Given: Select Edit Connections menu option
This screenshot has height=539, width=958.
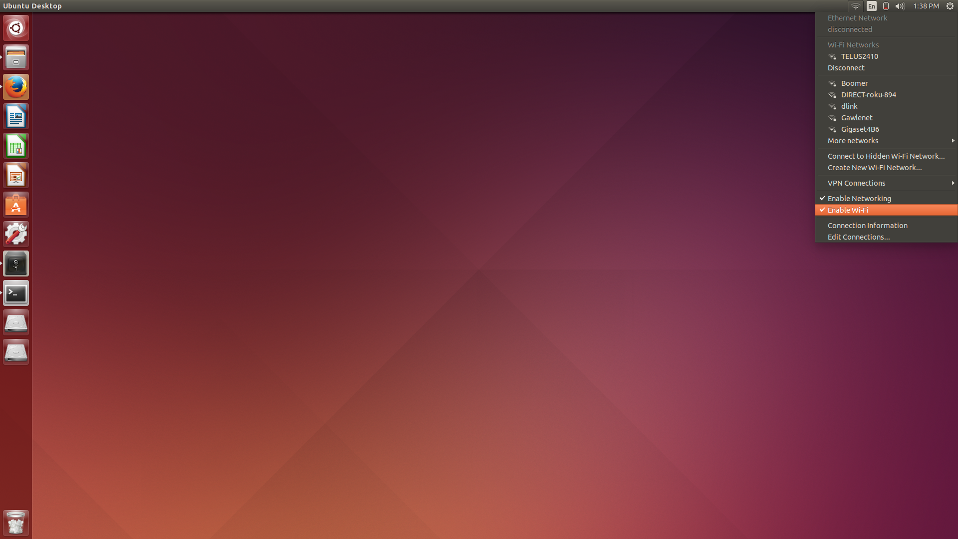Looking at the screenshot, I should (859, 236).
